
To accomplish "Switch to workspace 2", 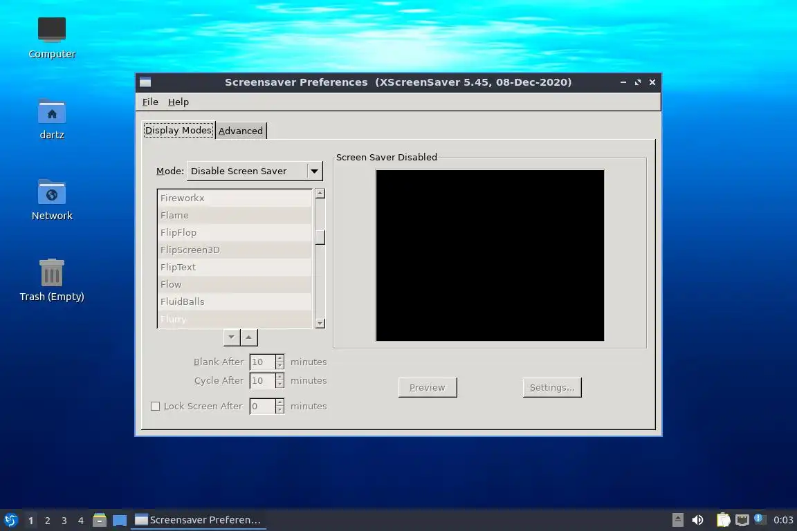I will pyautogui.click(x=47, y=521).
